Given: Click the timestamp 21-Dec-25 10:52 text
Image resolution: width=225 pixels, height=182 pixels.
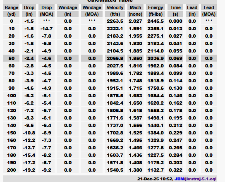Looking at the screenshot, I should [155, 179].
